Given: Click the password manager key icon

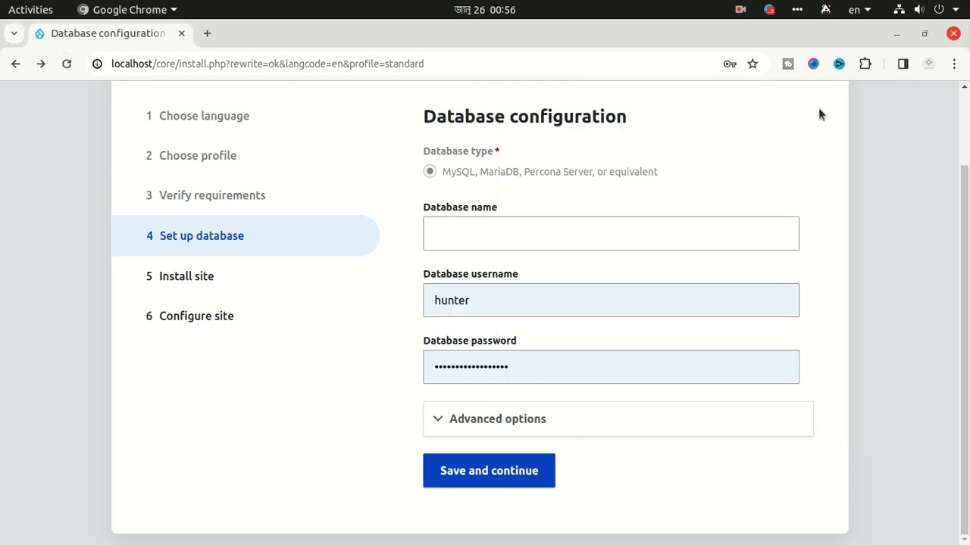Looking at the screenshot, I should point(730,64).
